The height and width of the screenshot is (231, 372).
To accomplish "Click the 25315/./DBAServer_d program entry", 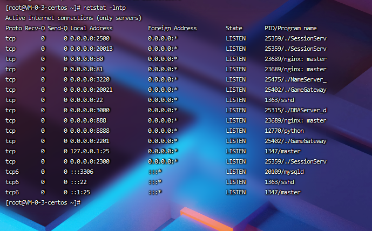I will pos(292,110).
